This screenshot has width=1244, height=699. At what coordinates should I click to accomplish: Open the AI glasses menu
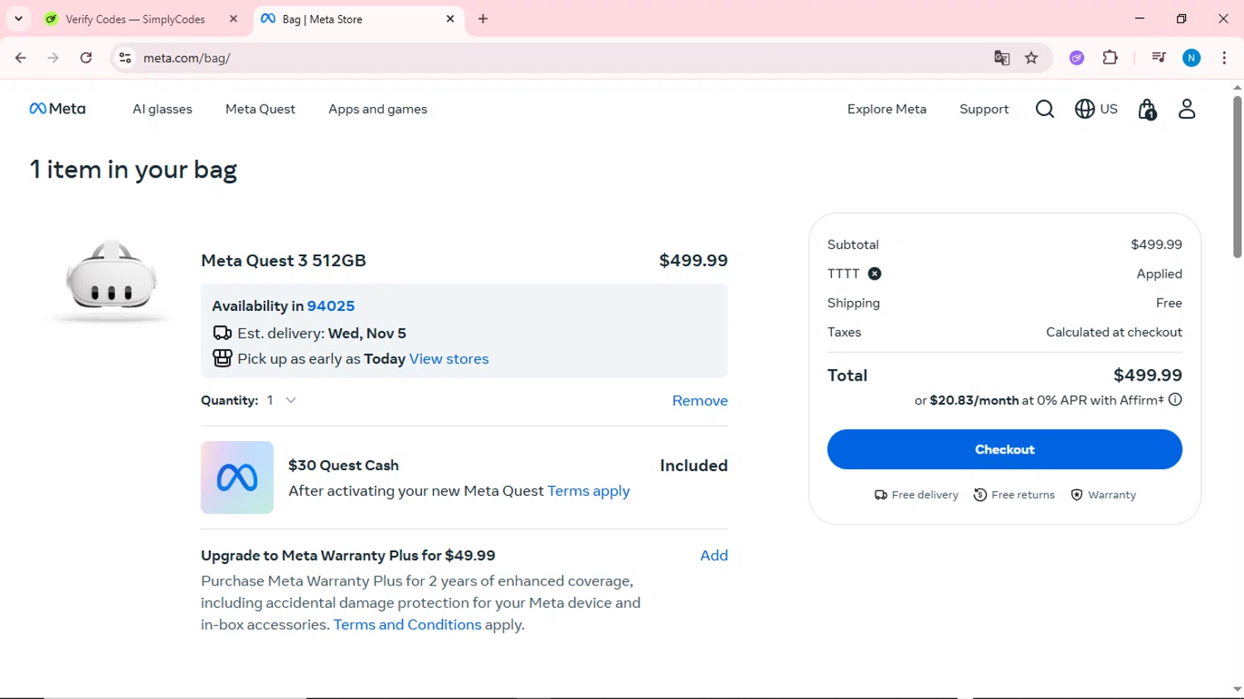click(x=163, y=109)
